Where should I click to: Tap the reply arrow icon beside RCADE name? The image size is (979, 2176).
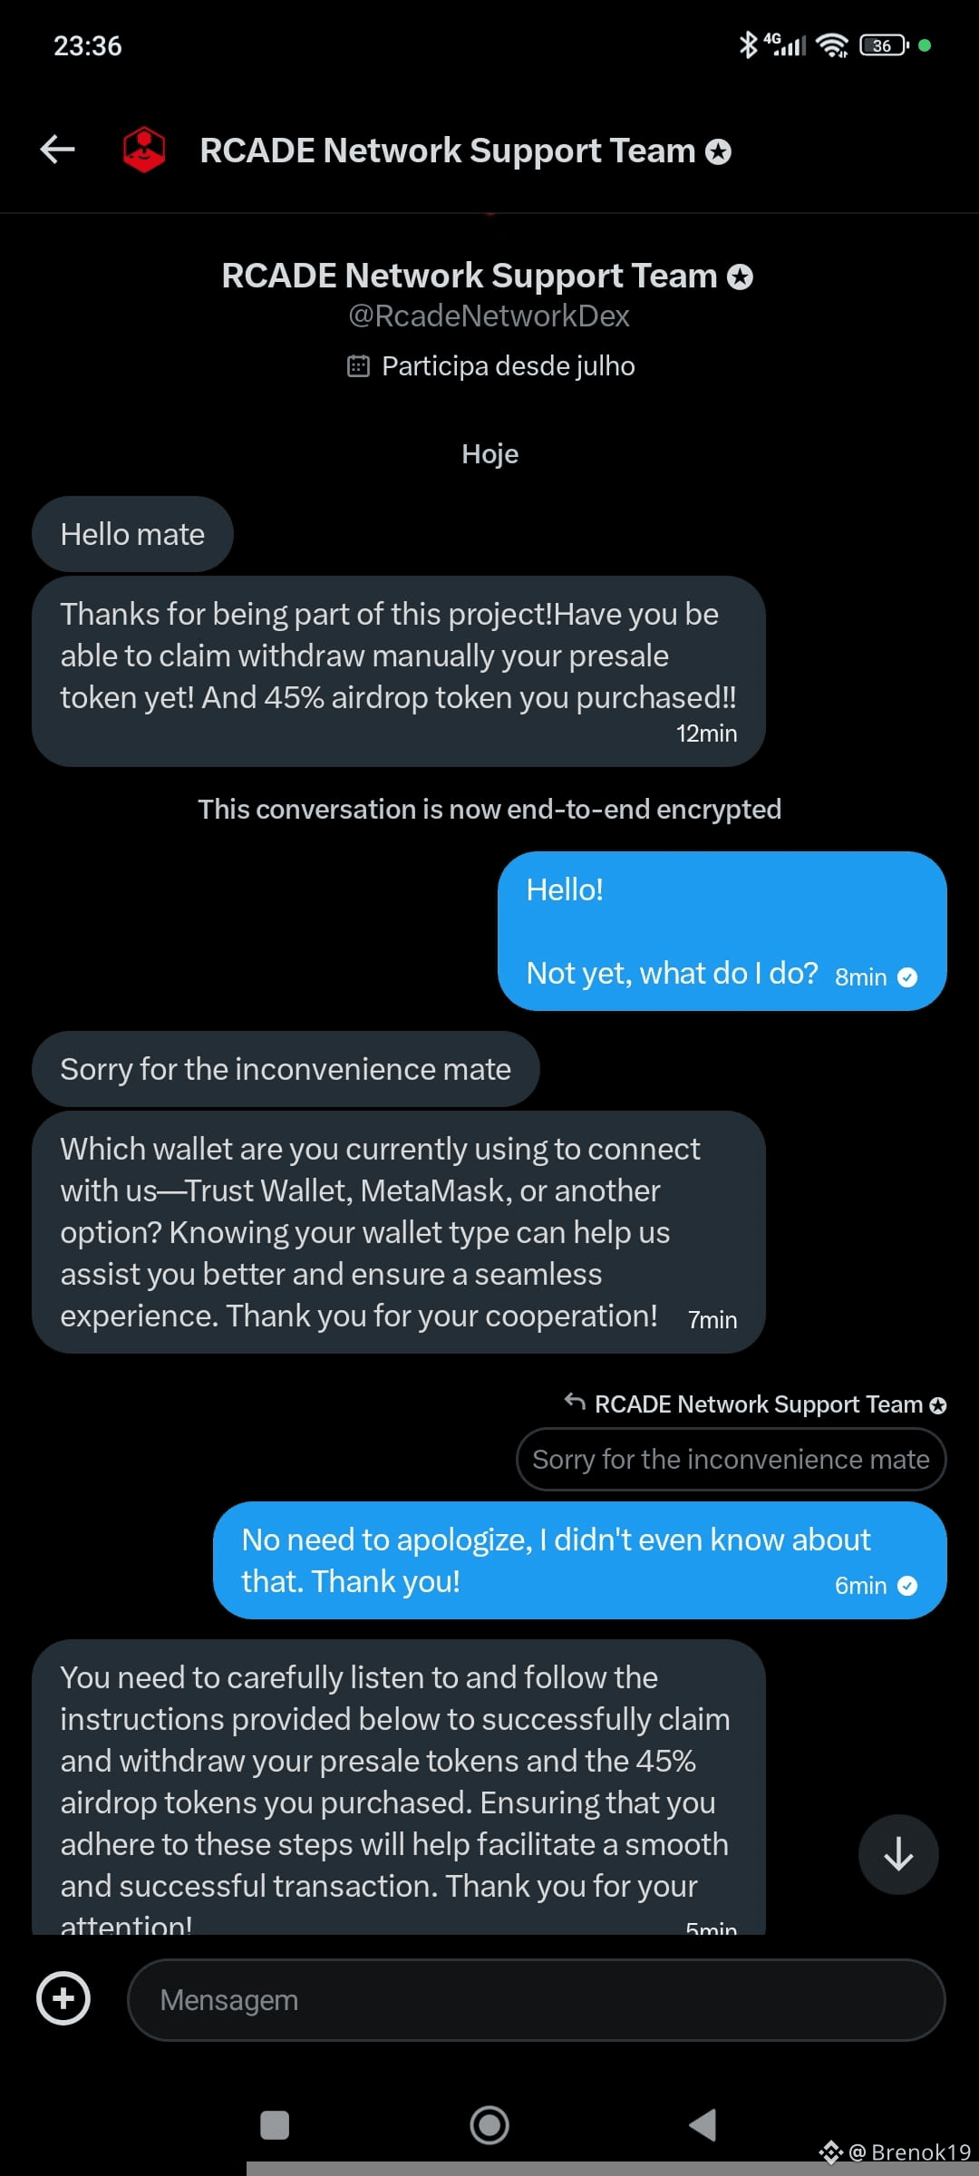pos(575,1402)
